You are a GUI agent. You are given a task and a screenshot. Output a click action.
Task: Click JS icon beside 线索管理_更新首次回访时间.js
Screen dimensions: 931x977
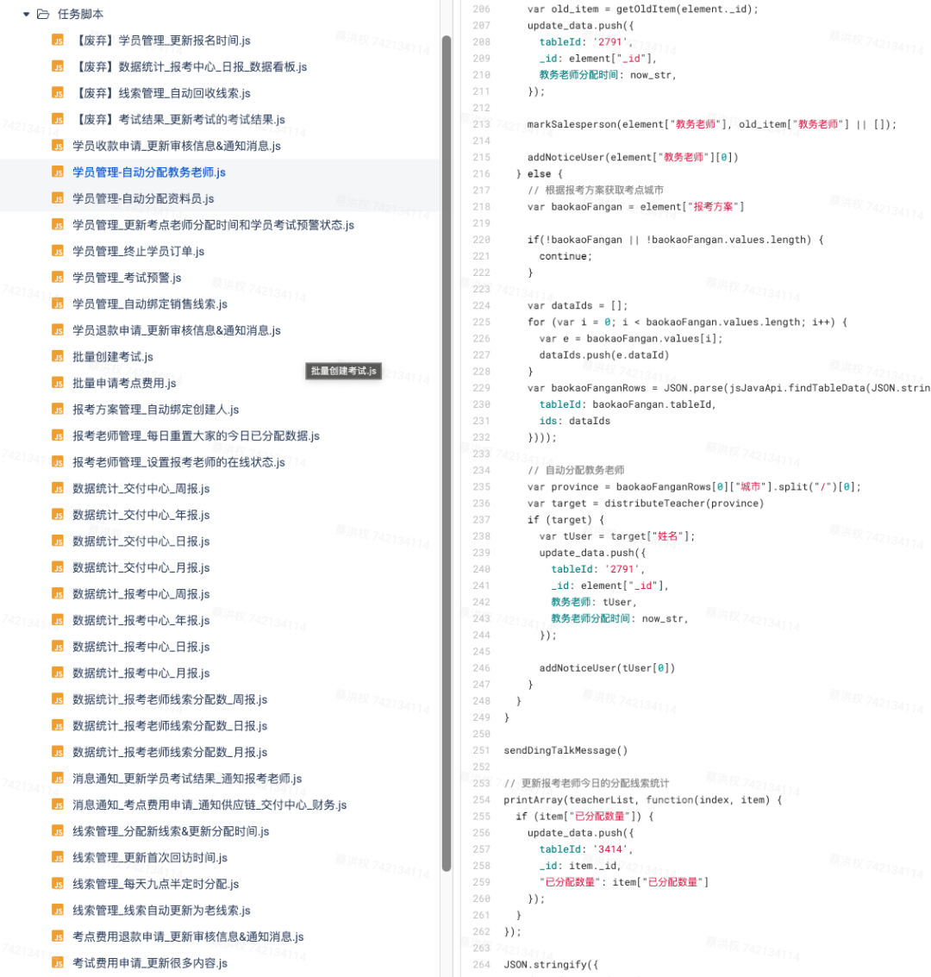tap(58, 857)
